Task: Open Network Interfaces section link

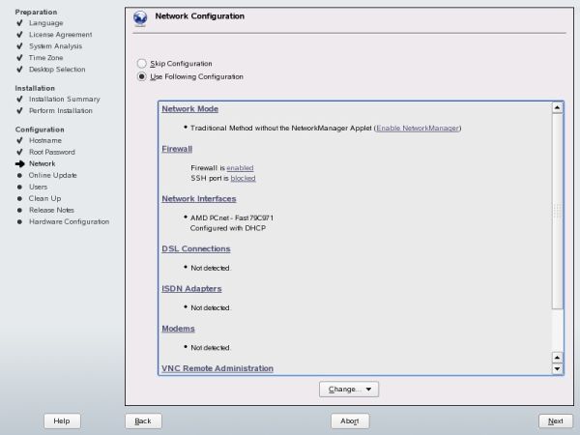Action: click(198, 198)
